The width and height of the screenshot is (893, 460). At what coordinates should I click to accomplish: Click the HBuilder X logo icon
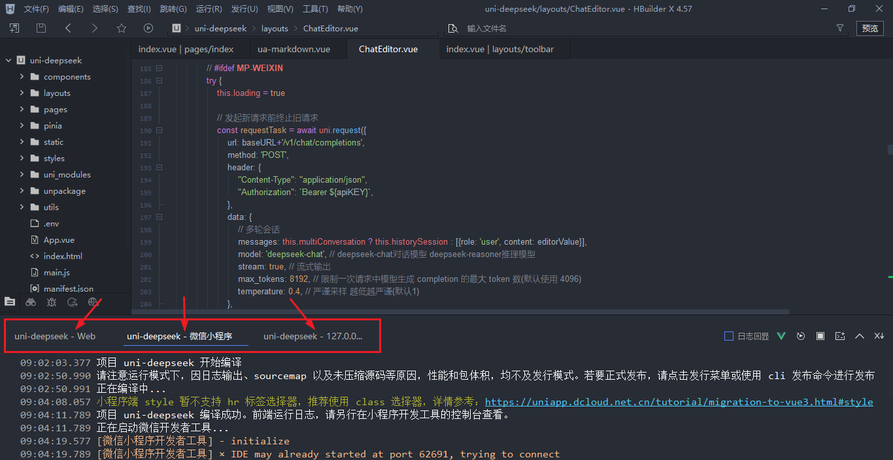9,8
